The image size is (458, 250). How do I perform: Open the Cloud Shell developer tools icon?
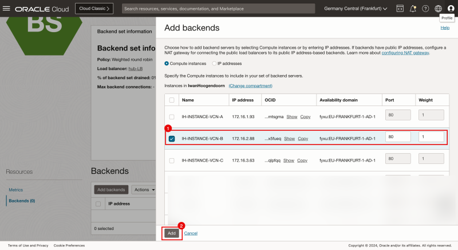click(400, 9)
